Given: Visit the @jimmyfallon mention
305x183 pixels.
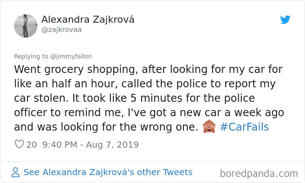Looking at the screenshot, I should coord(71,56).
